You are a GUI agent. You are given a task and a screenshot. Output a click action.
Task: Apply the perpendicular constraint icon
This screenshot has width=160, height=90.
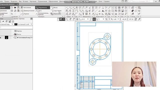click(103, 7)
